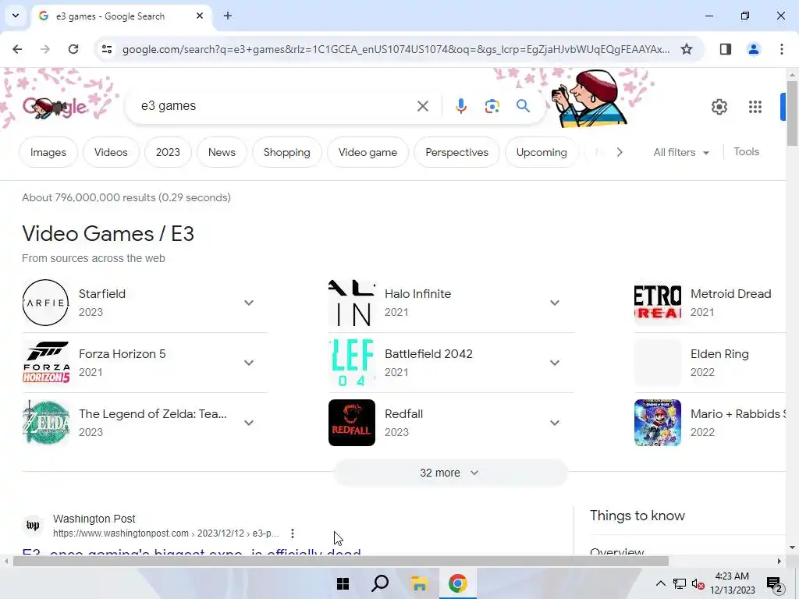This screenshot has height=599, width=799.
Task: Open the Washington Post E3 article
Action: pyautogui.click(x=192, y=551)
